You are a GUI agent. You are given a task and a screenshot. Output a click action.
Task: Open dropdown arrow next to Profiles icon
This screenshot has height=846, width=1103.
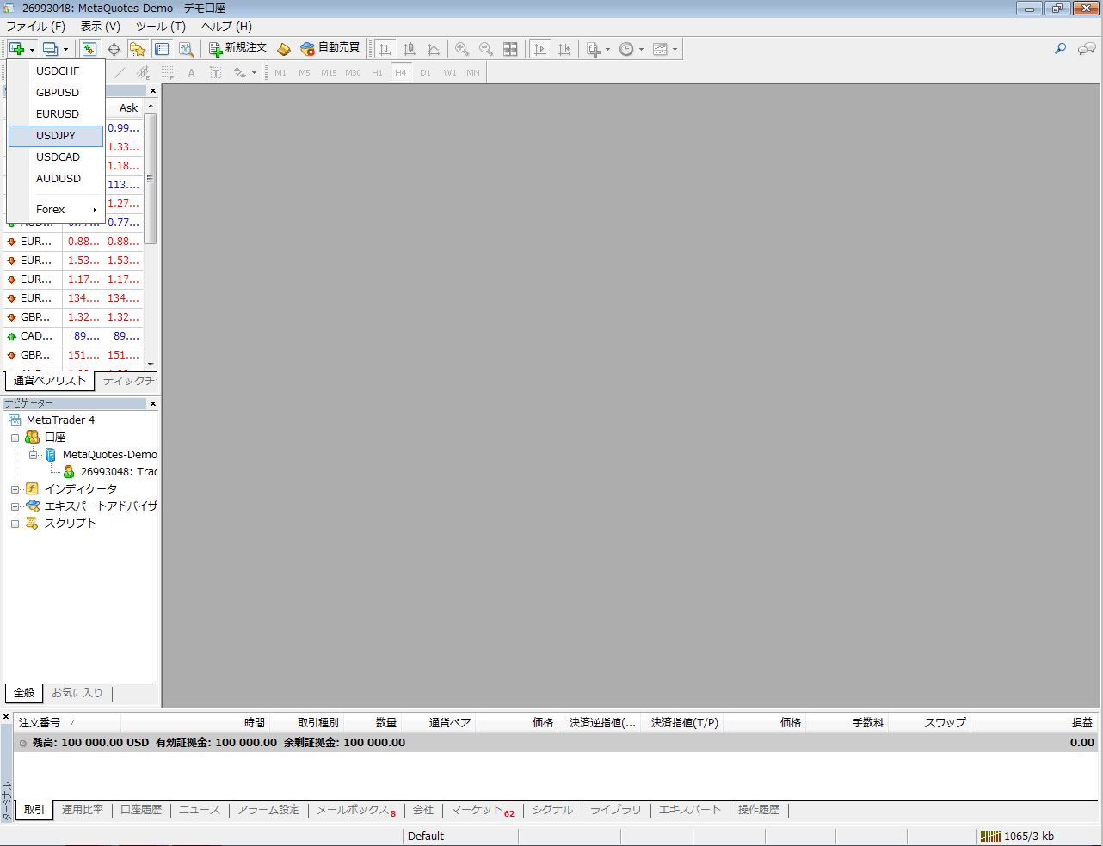65,49
